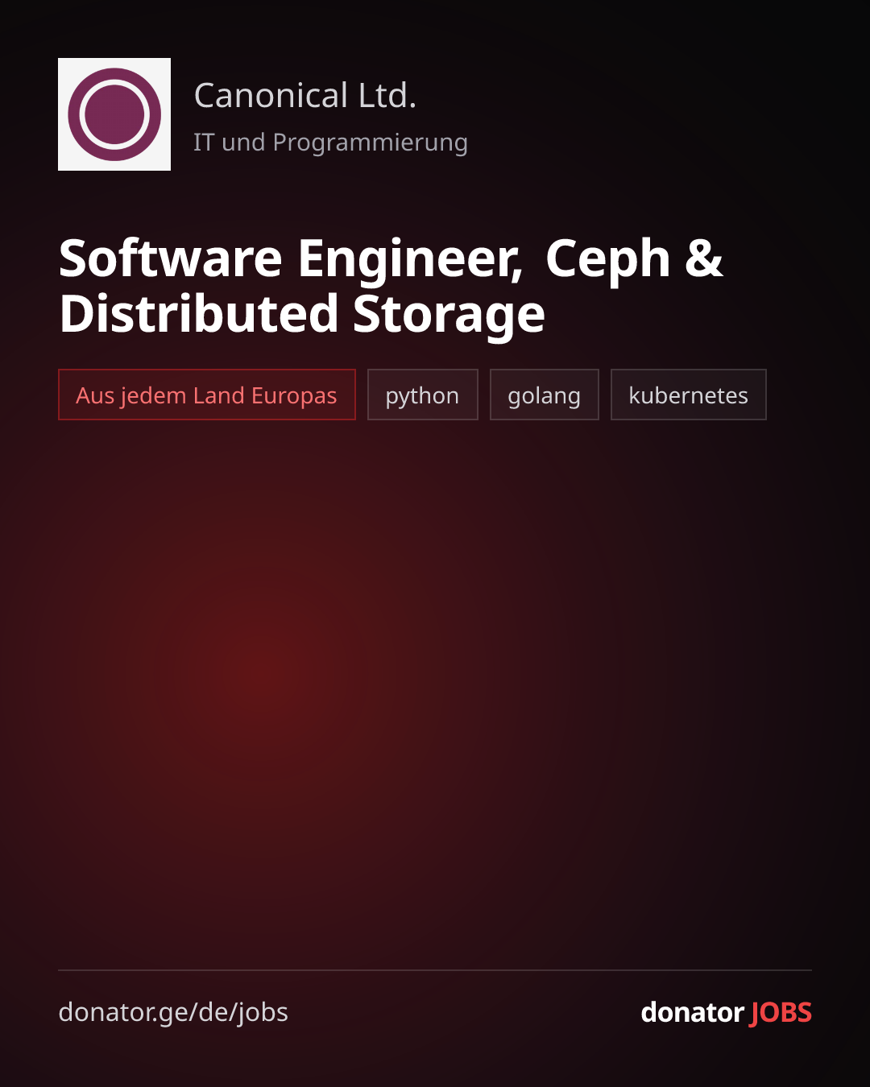The height and width of the screenshot is (1087, 870).
Task: Open the Software Engineer, Ceph job title
Action: (391, 286)
